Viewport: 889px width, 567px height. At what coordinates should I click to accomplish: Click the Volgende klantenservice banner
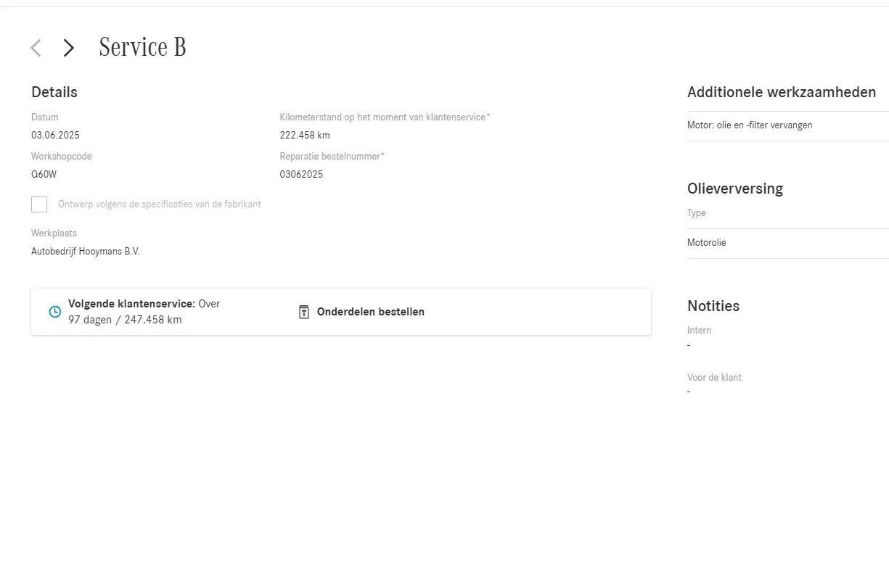pyautogui.click(x=341, y=311)
